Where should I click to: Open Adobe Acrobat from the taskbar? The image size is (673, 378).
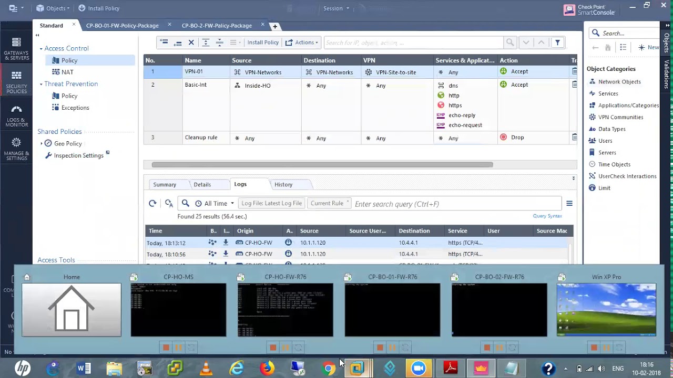pos(450,369)
